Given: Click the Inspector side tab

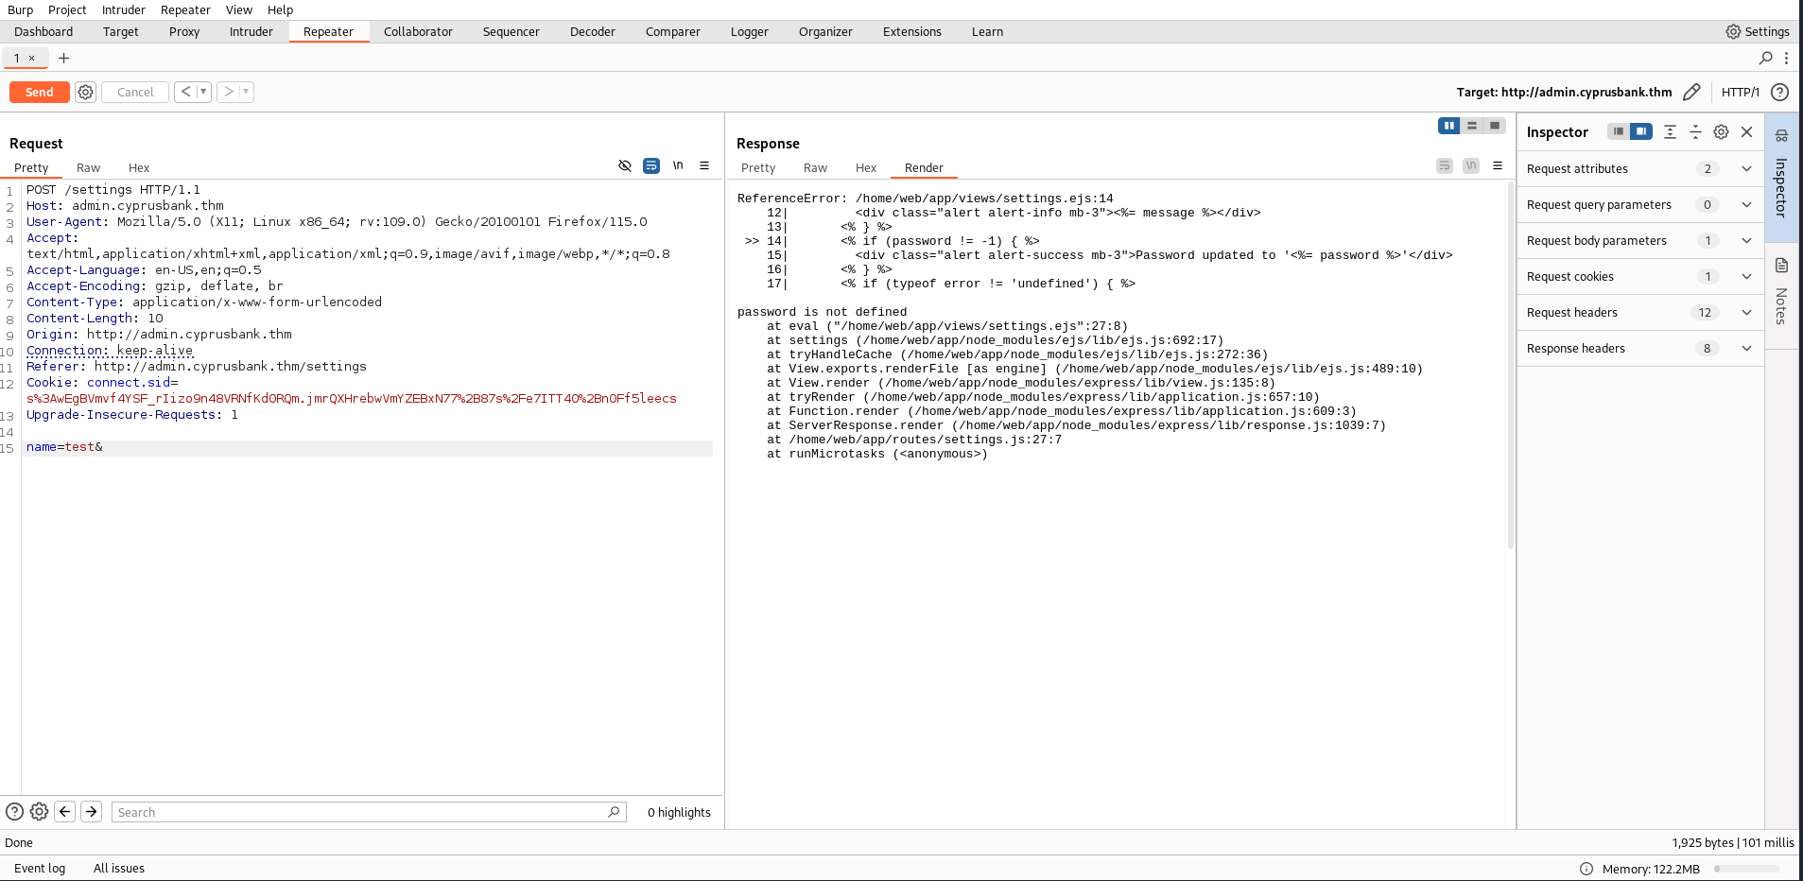Looking at the screenshot, I should (x=1781, y=177).
